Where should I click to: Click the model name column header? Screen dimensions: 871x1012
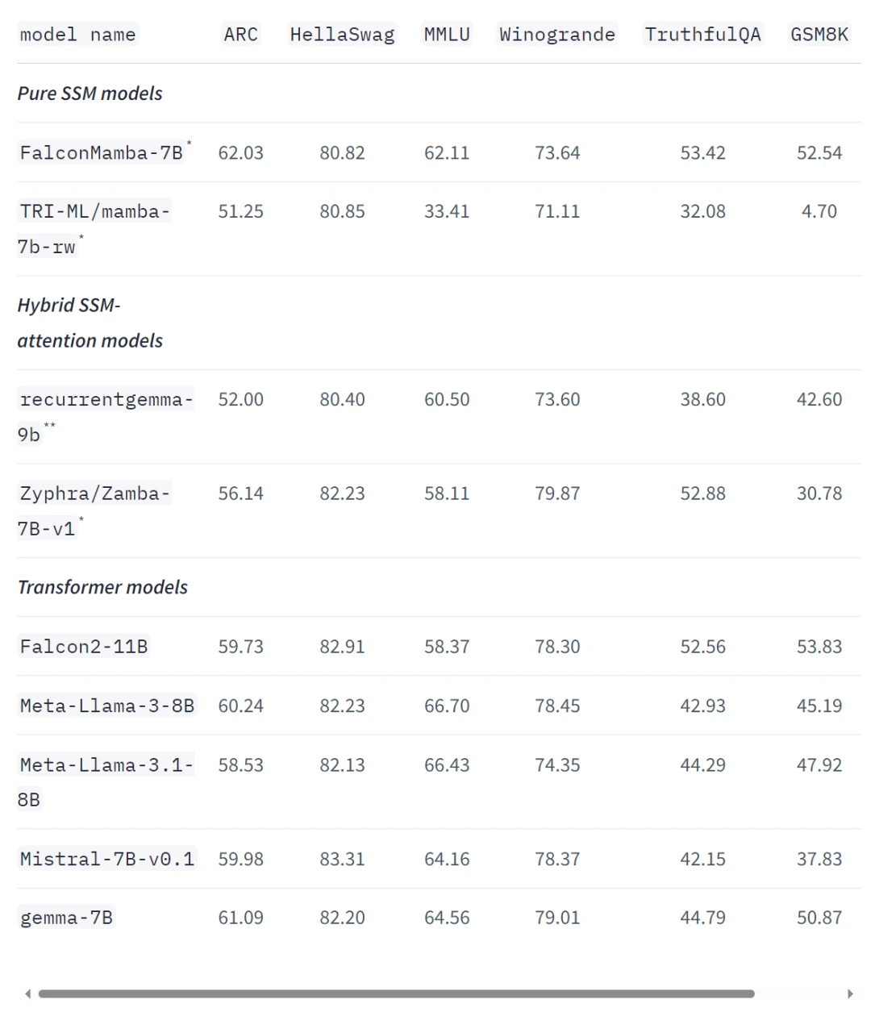78,35
